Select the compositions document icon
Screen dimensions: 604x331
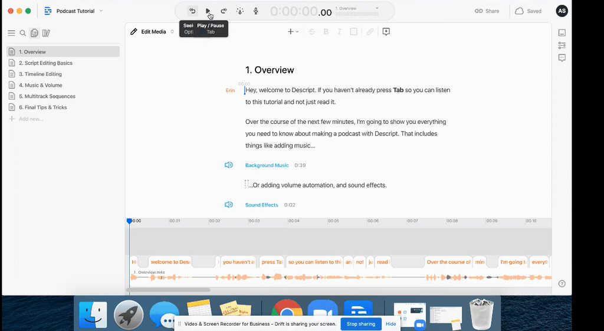click(34, 33)
